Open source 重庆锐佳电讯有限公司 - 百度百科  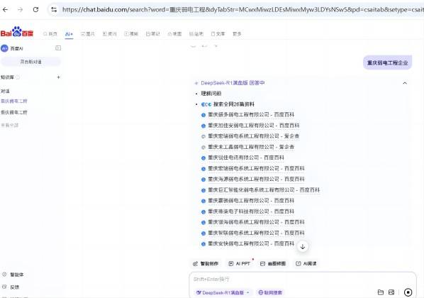tap(246, 158)
